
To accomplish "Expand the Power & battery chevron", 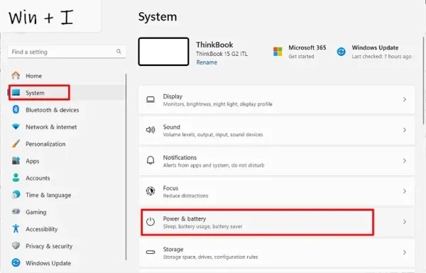I will 405,222.
